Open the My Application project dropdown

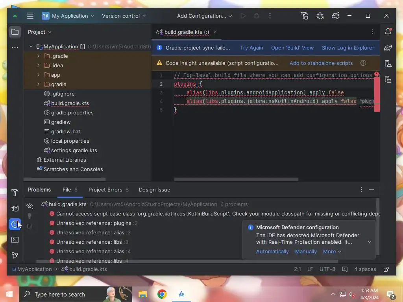pos(68,16)
